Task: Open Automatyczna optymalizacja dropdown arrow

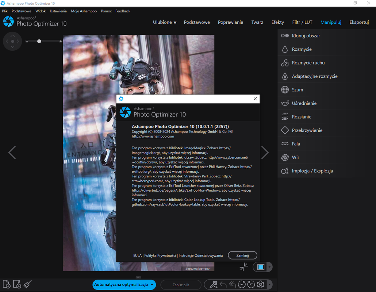Action: (x=152, y=285)
